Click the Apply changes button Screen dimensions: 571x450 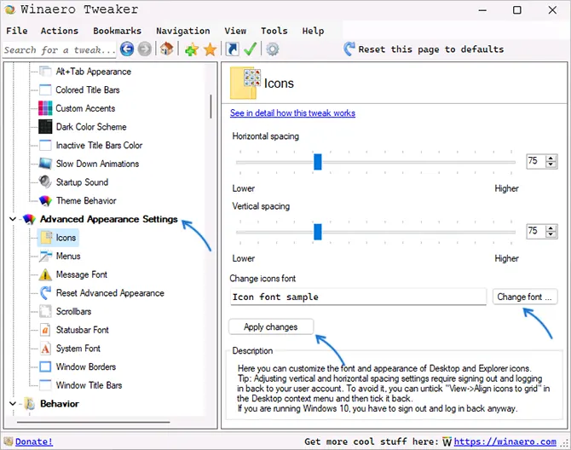click(x=270, y=327)
